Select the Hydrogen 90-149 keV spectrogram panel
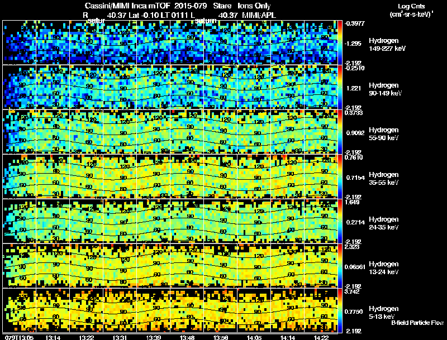 tap(170, 87)
